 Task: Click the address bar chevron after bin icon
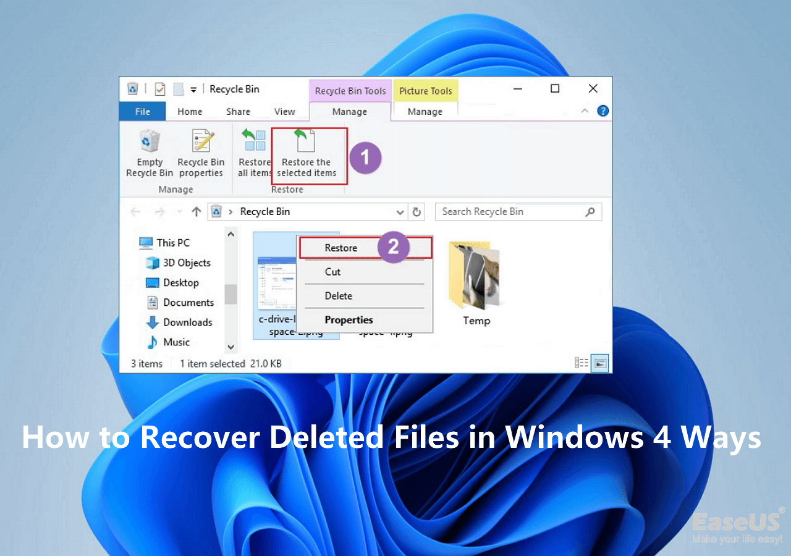(231, 211)
